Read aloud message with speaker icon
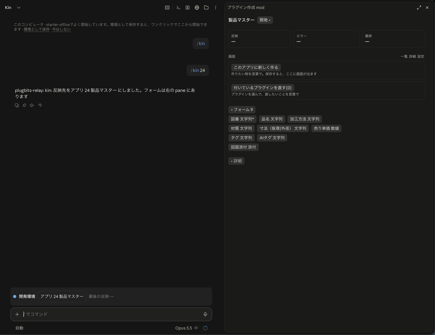 click(x=32, y=105)
